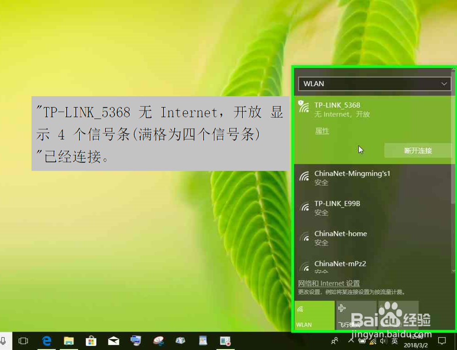Open Microsoft Edge from the taskbar

(x=46, y=340)
